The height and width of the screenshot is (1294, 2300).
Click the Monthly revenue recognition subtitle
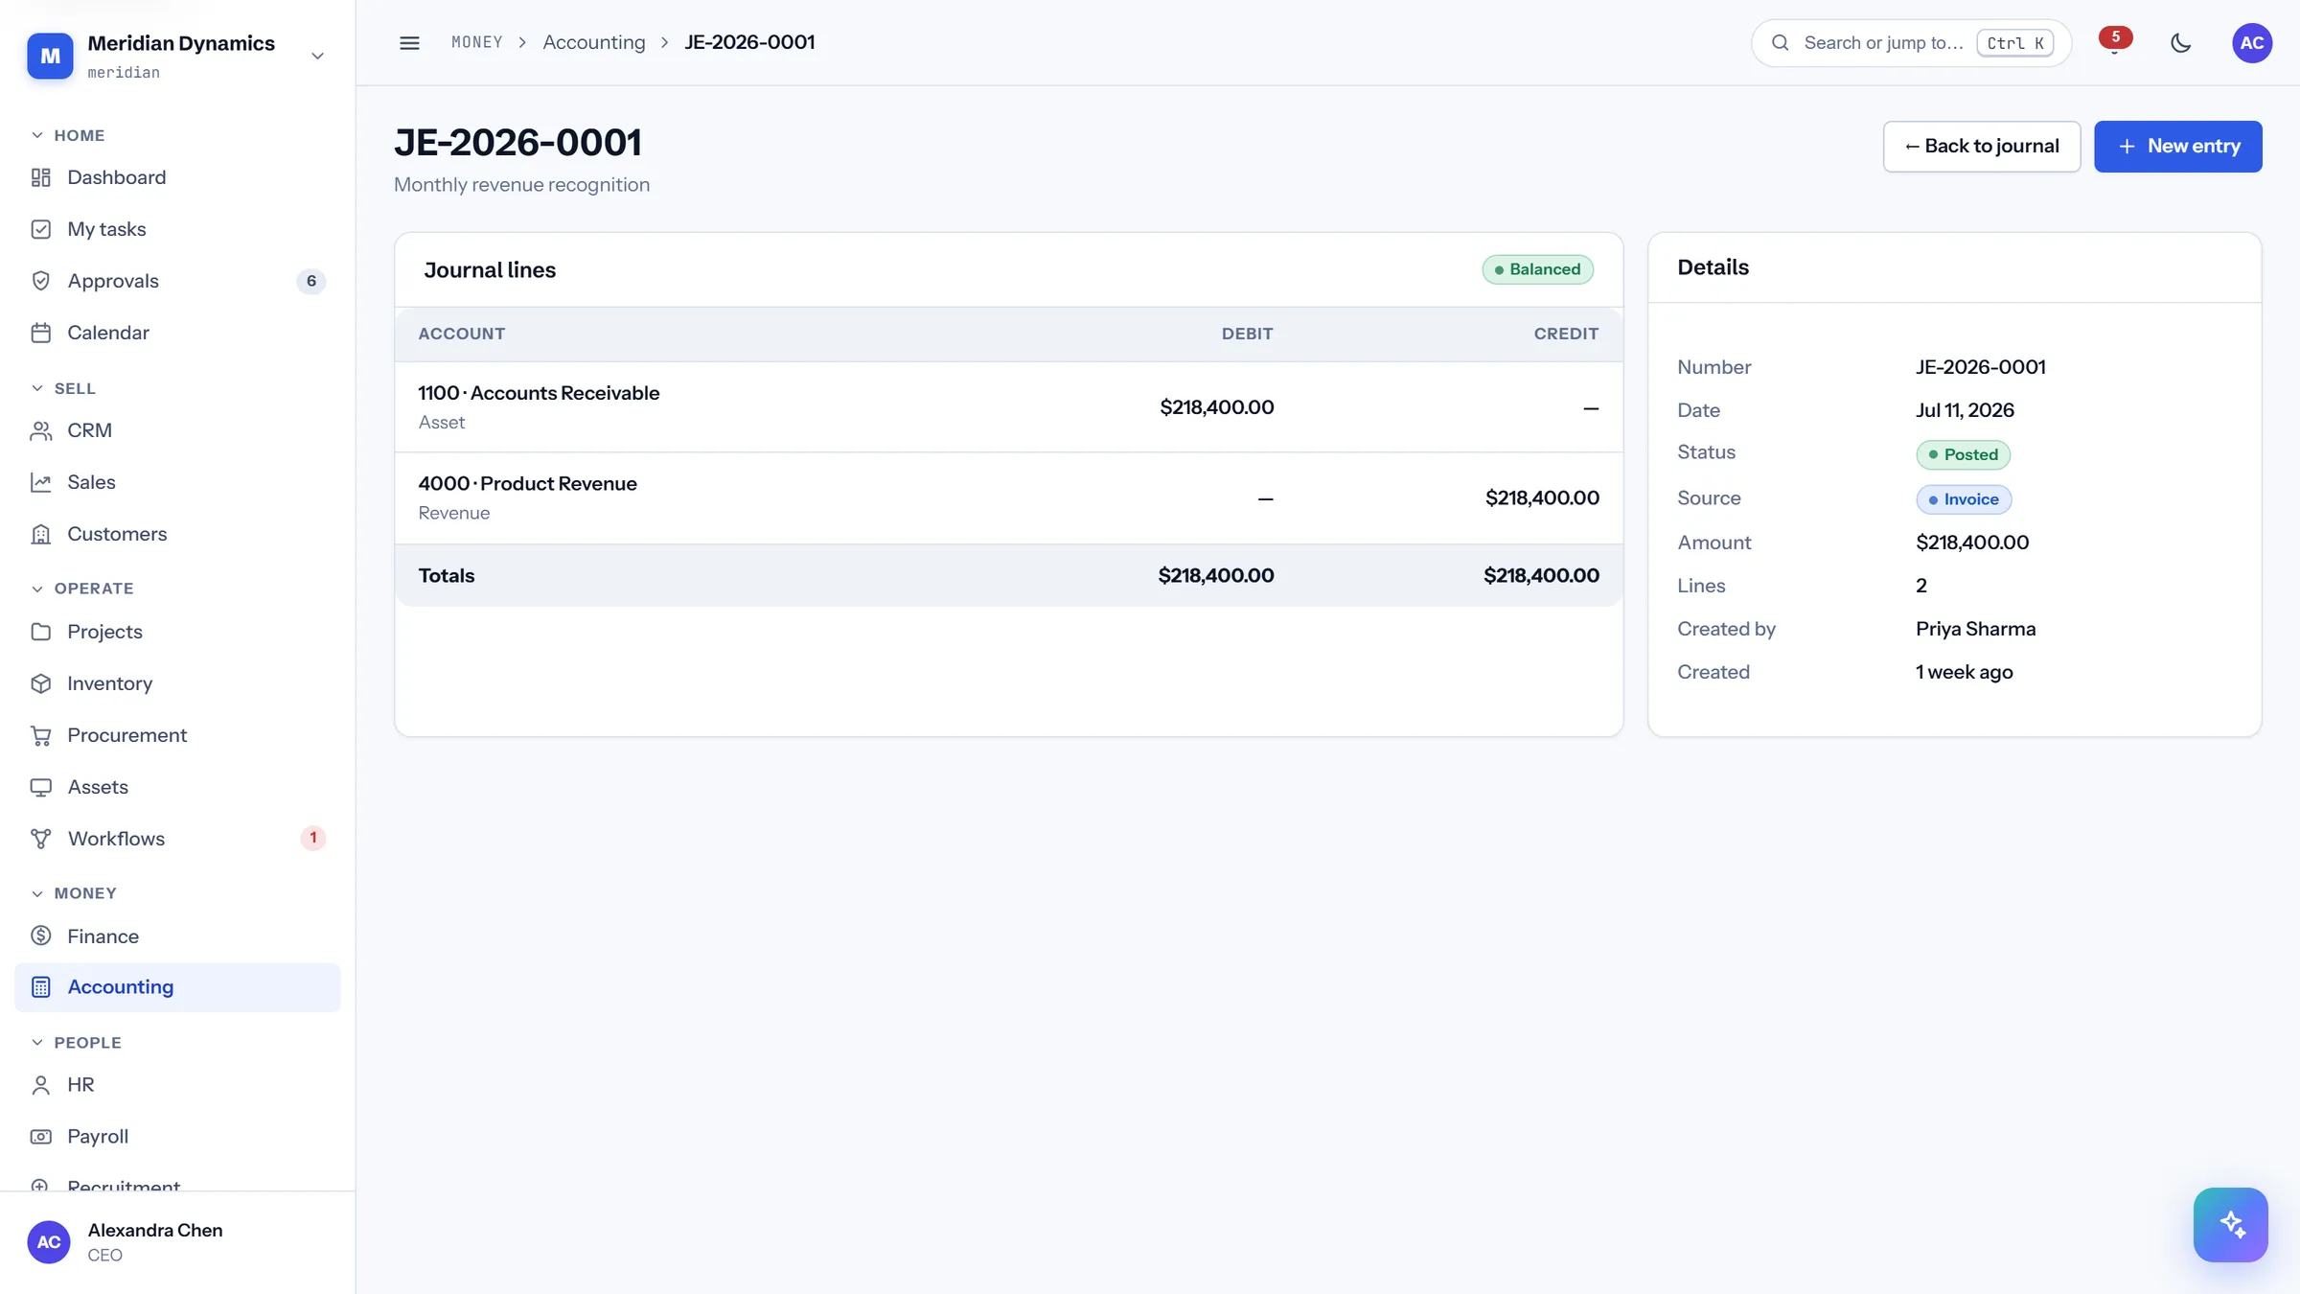coord(521,185)
